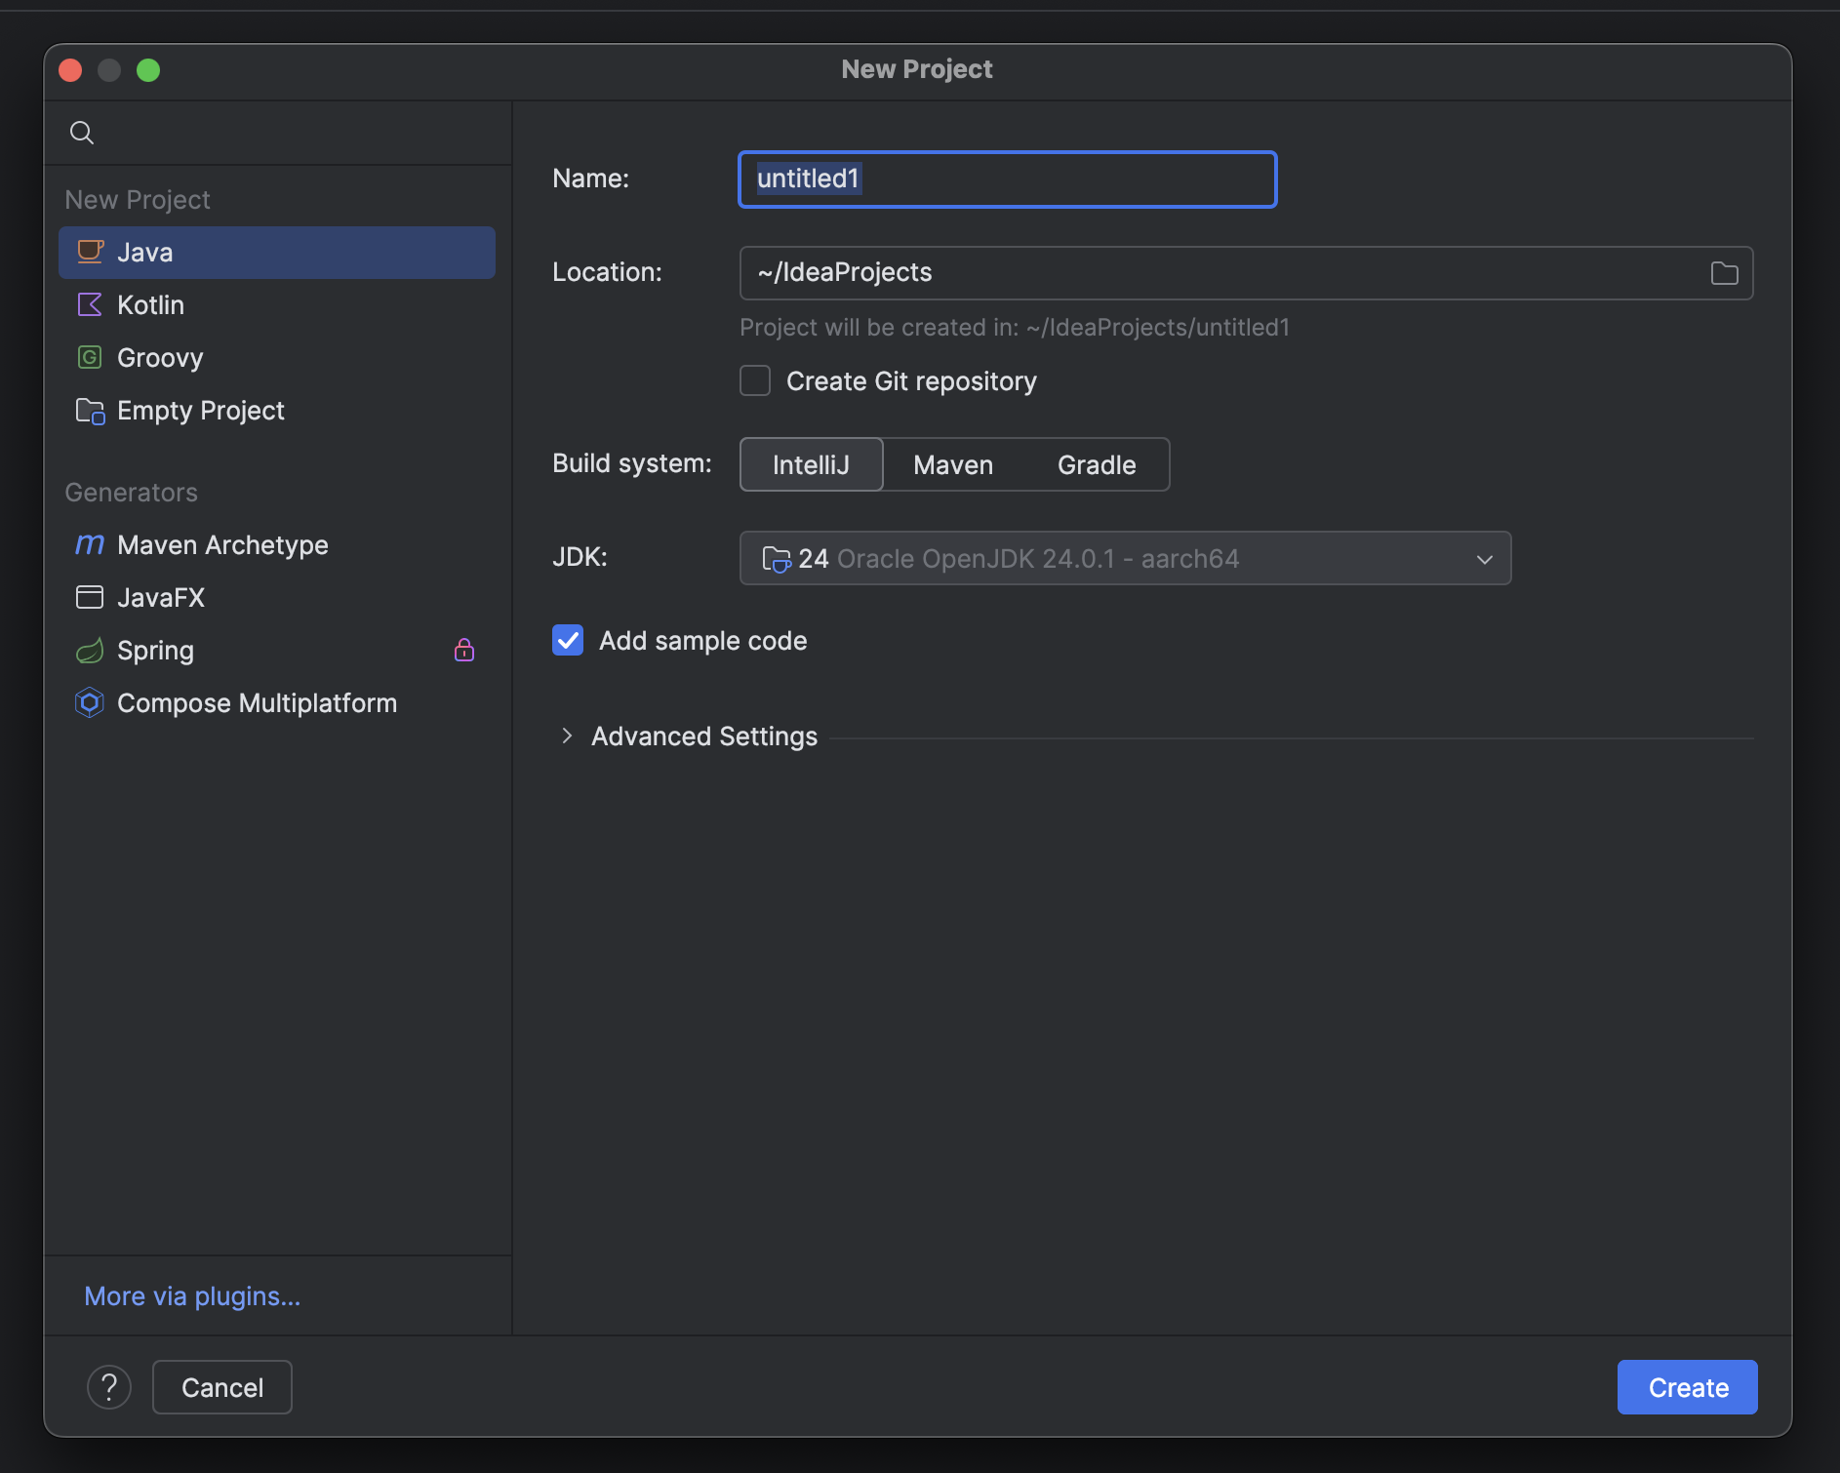Open More via plugins link
Screen dimensions: 1840x1473
(192, 1295)
